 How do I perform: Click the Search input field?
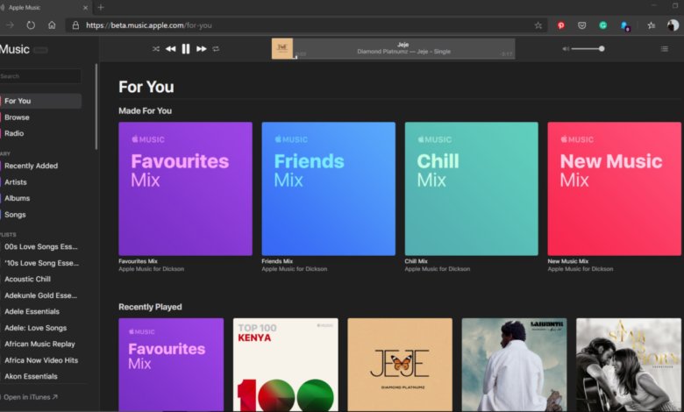coord(40,76)
